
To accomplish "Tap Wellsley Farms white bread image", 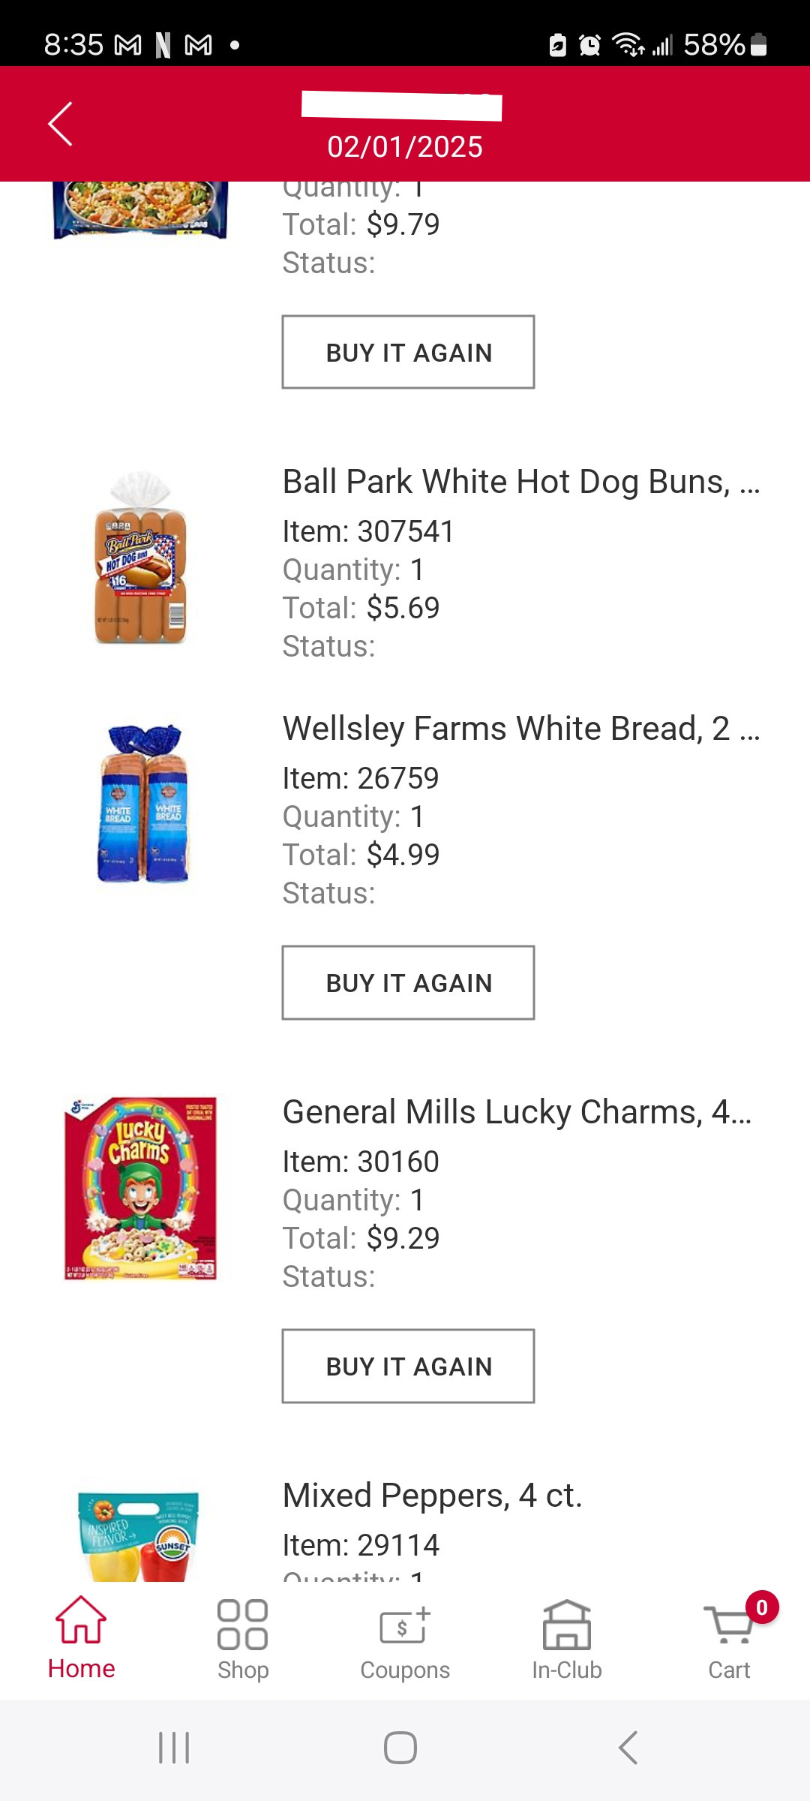I will (x=142, y=804).
